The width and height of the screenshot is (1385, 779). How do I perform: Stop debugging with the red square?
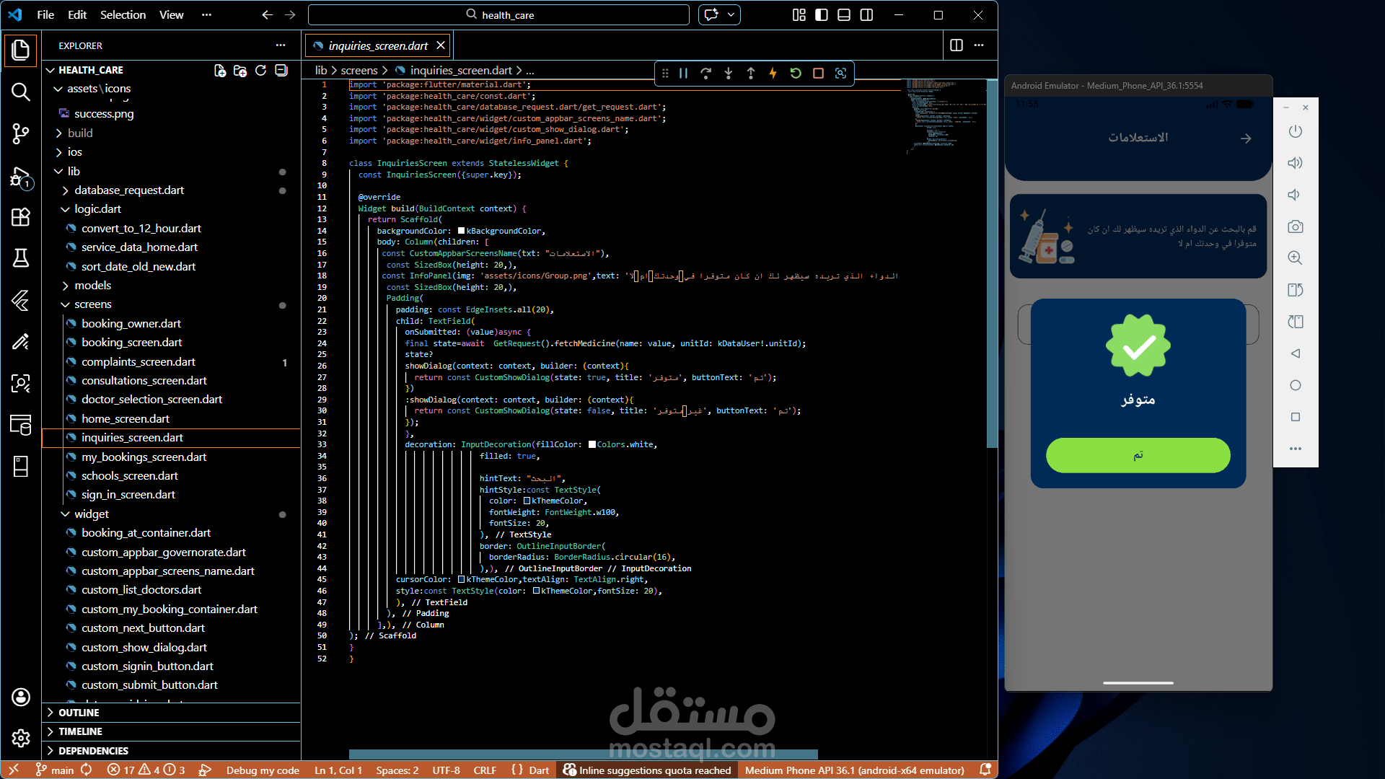[818, 73]
